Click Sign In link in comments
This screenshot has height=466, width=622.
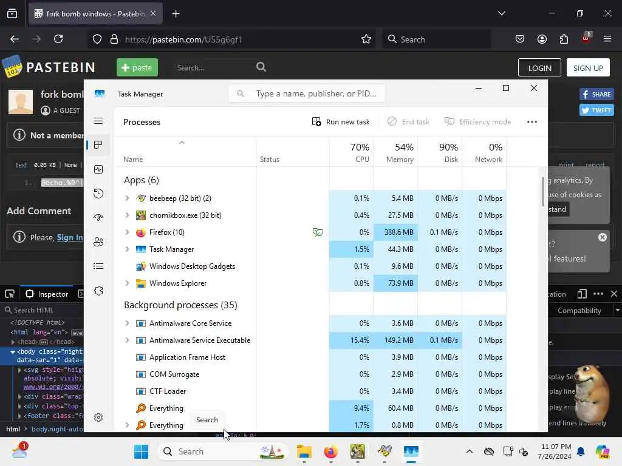pyautogui.click(x=70, y=237)
